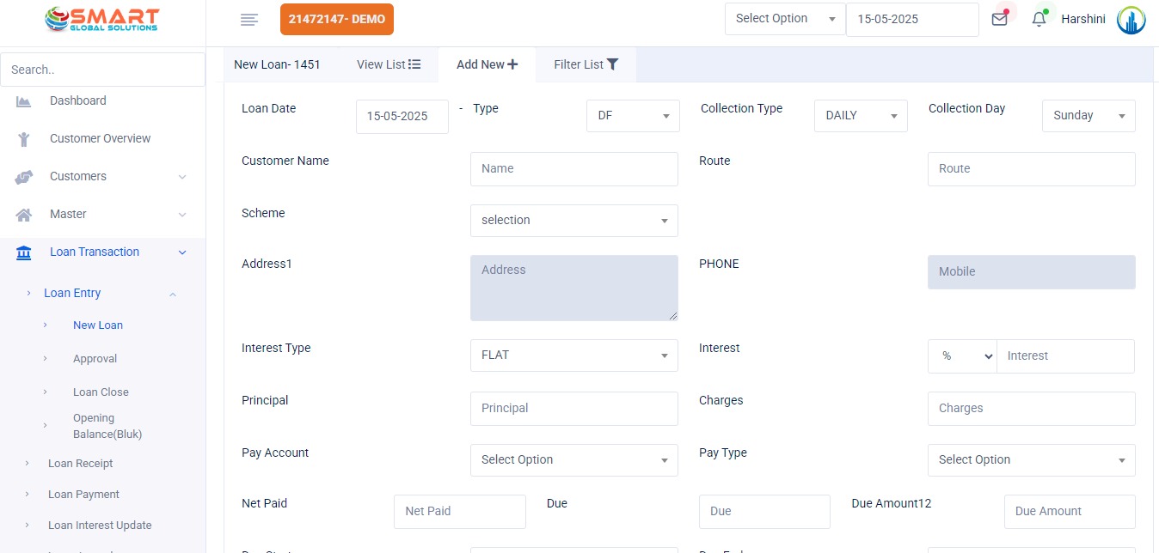This screenshot has height=553, width=1159.
Task: Go to Loan Close in sidebar
Action: tap(101, 392)
